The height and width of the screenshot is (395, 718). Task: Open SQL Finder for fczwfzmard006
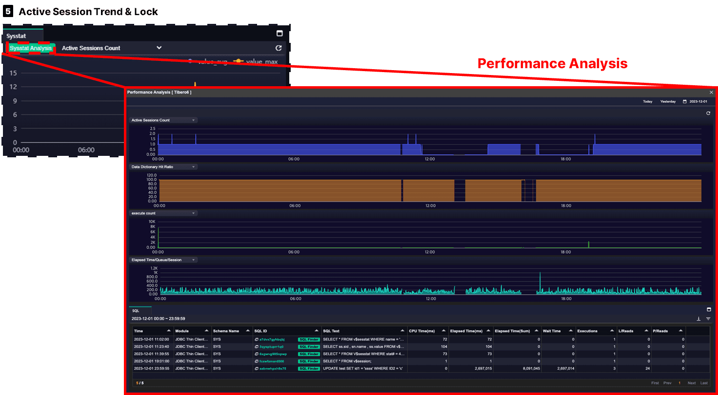coord(309,361)
